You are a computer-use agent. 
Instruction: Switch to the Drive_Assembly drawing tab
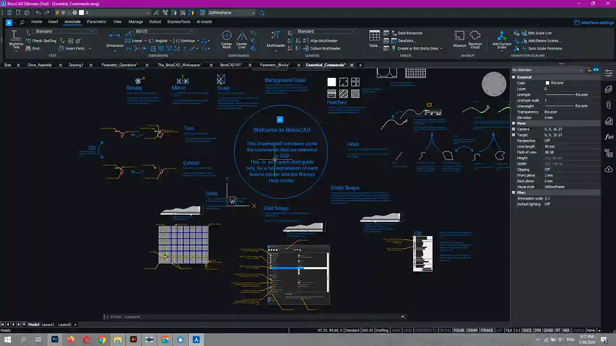pos(40,65)
